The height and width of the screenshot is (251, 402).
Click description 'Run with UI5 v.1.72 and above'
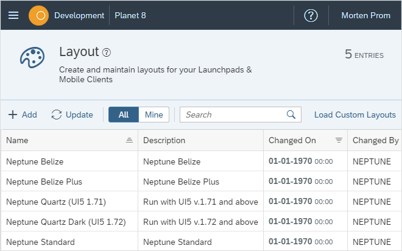(x=200, y=222)
